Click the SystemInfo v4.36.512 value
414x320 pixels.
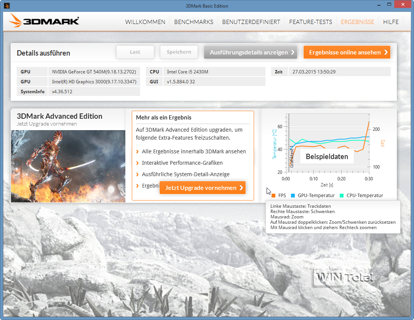click(94, 92)
